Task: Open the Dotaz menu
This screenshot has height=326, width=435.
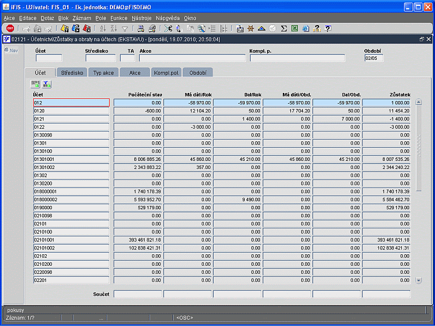Action: pos(47,18)
